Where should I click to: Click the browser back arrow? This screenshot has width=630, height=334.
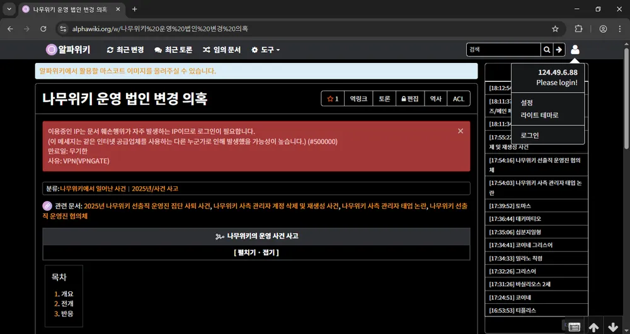click(x=11, y=29)
